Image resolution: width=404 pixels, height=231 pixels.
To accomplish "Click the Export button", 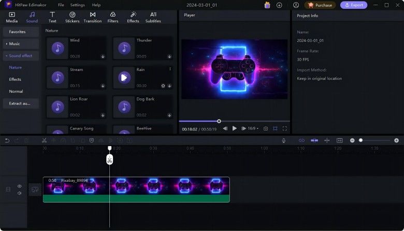I will tap(354, 5).
